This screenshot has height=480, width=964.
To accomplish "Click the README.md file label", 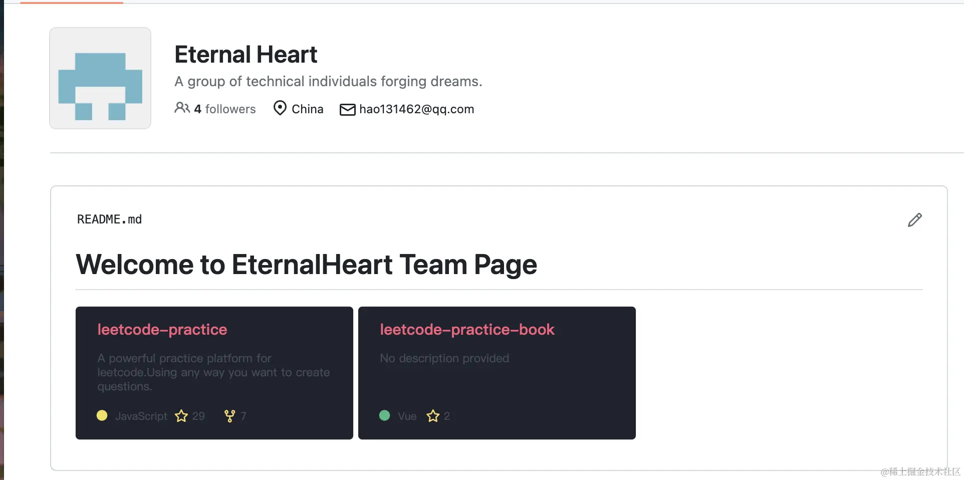I will [109, 219].
